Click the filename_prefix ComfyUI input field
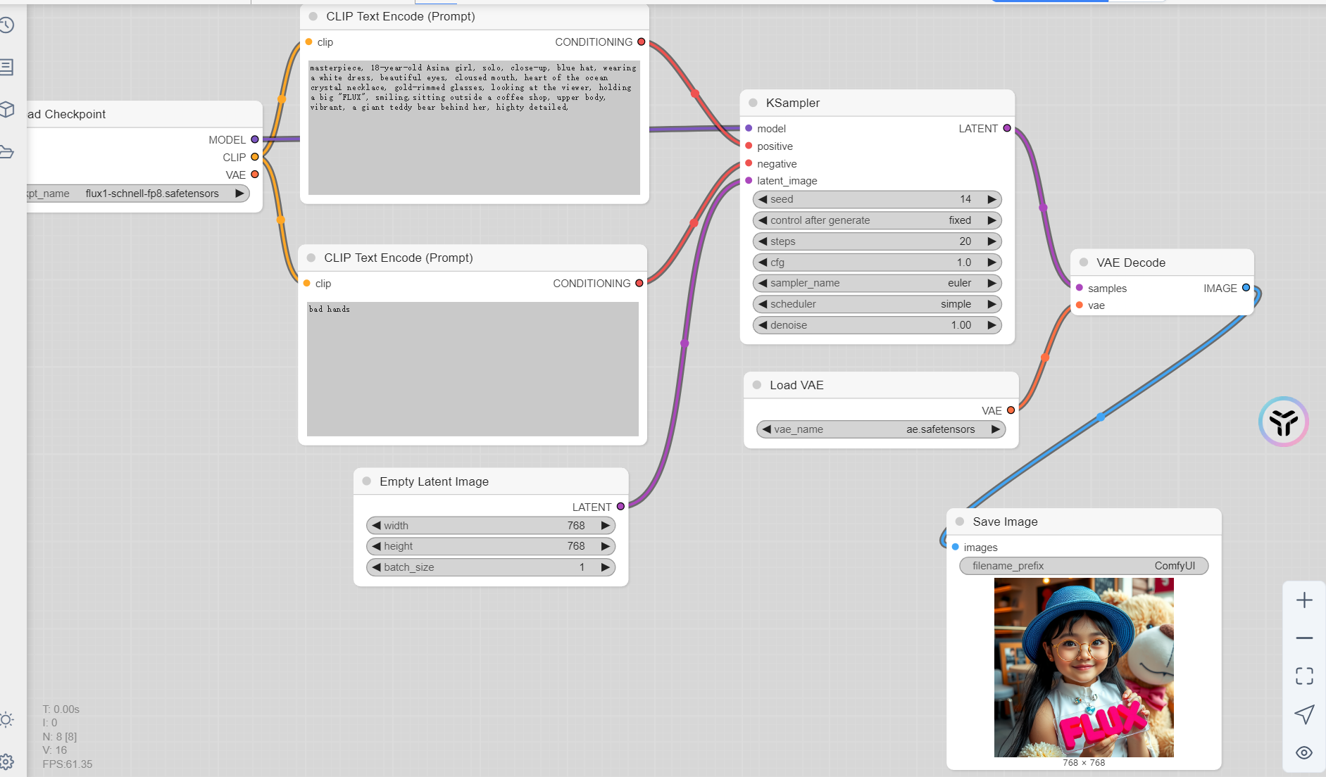This screenshot has height=777, width=1326. pos(1084,566)
